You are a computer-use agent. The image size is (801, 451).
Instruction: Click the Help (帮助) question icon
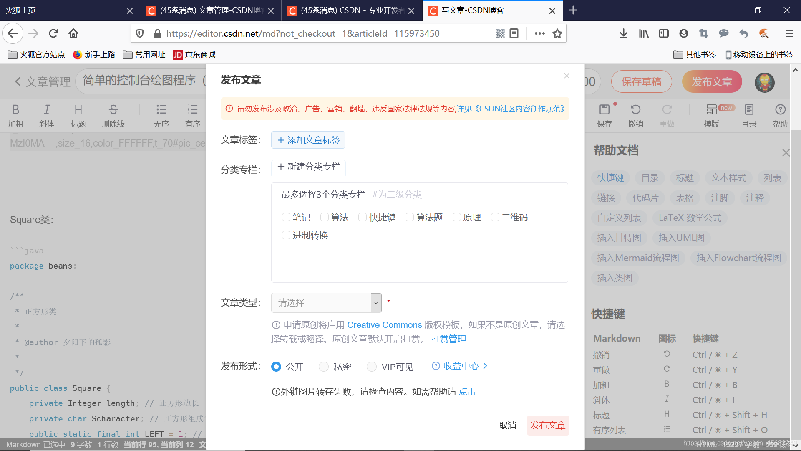coord(780,110)
